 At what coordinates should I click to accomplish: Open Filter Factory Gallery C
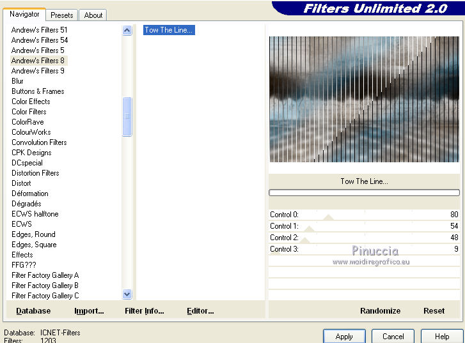coord(45,296)
